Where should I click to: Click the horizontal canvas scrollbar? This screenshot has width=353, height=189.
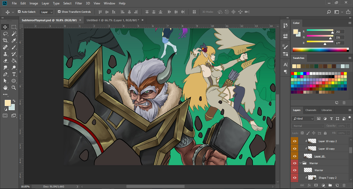(x=155, y=186)
